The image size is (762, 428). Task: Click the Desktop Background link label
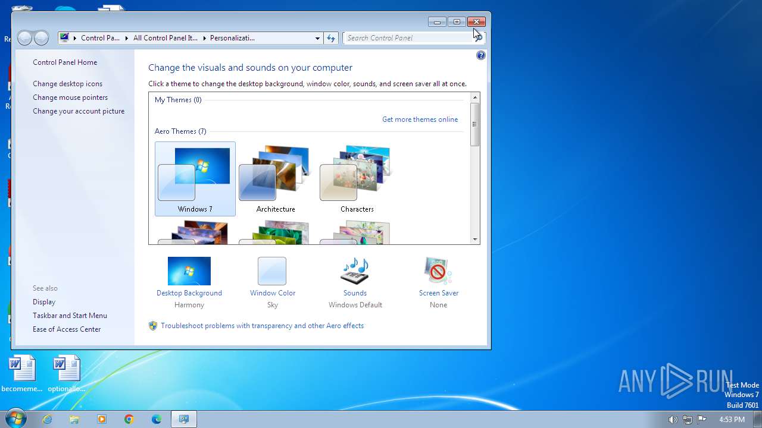[x=189, y=293]
